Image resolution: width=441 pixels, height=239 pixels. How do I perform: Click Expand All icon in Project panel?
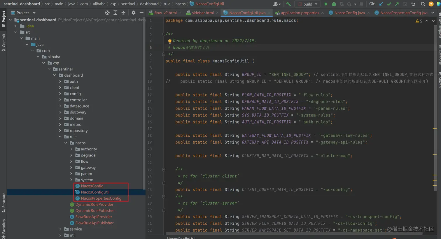tap(115, 13)
